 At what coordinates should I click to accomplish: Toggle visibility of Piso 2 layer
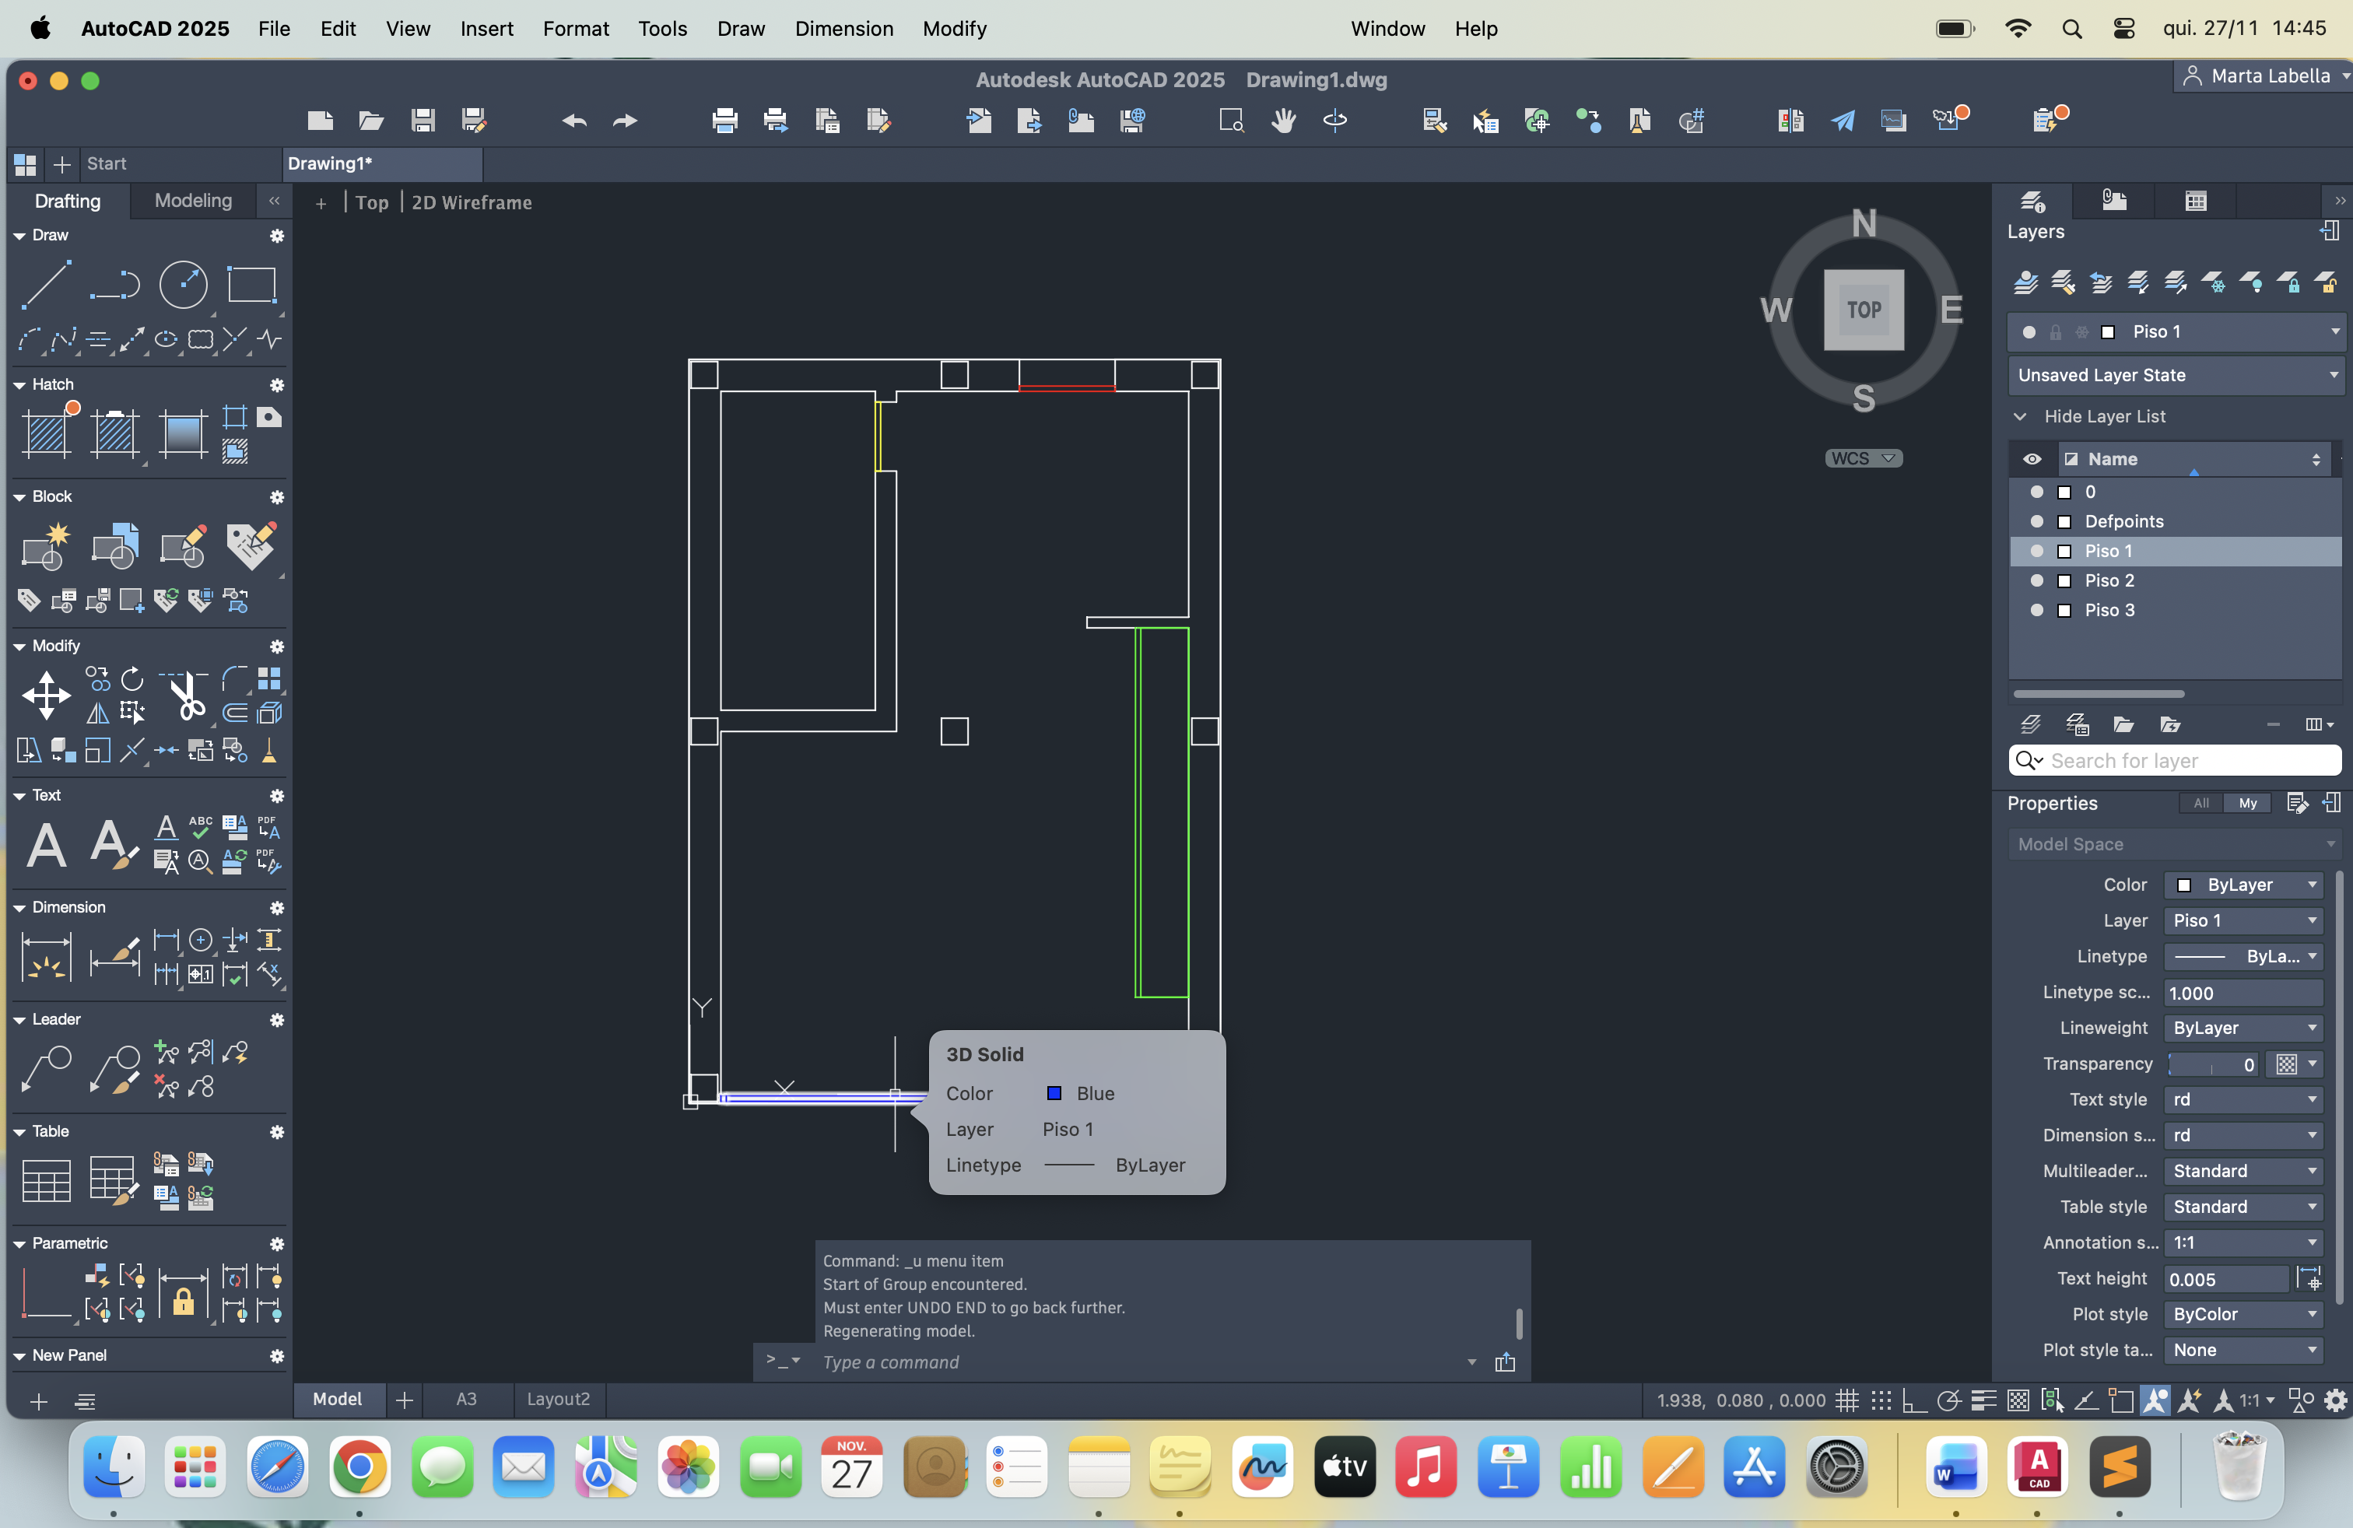[2036, 580]
